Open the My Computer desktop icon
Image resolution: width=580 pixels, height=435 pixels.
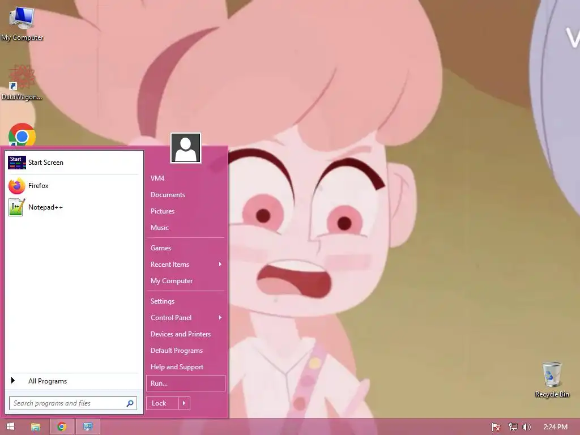(22, 24)
